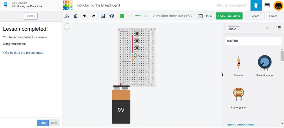
Task: Select the green wire on the breadboard
Action: [x=129, y=54]
